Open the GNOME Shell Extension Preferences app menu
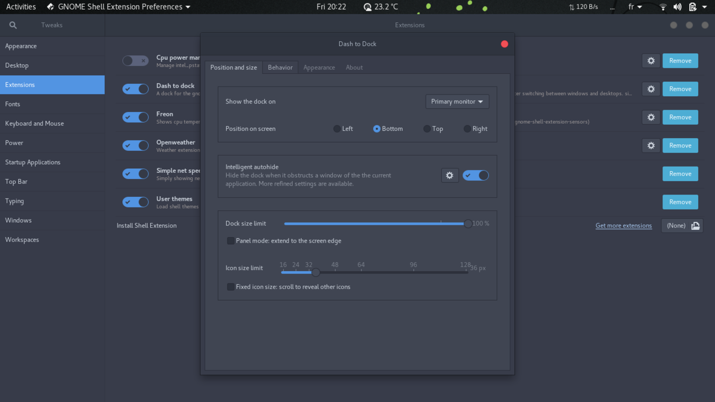The image size is (715, 402). (x=118, y=7)
